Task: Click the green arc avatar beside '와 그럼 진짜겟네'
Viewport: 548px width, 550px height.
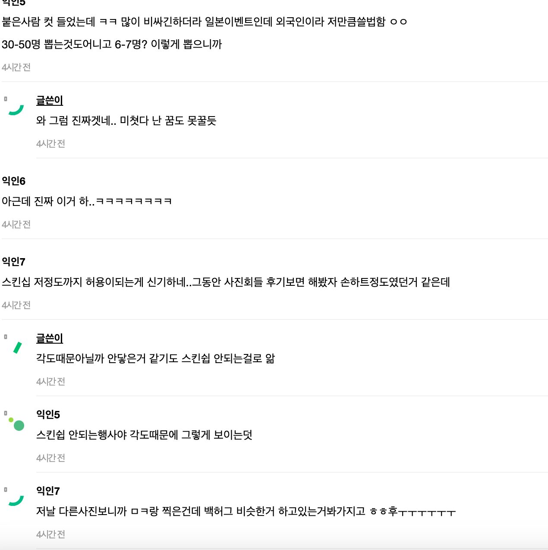Action: pyautogui.click(x=16, y=110)
